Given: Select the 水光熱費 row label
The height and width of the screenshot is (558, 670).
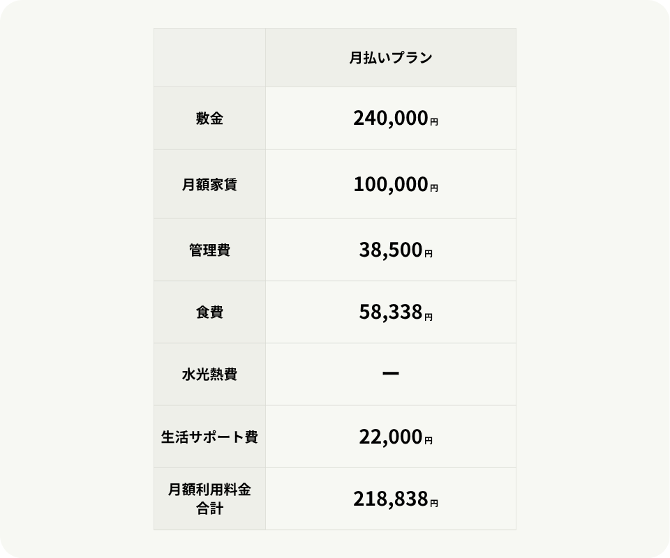Looking at the screenshot, I should pos(209,375).
